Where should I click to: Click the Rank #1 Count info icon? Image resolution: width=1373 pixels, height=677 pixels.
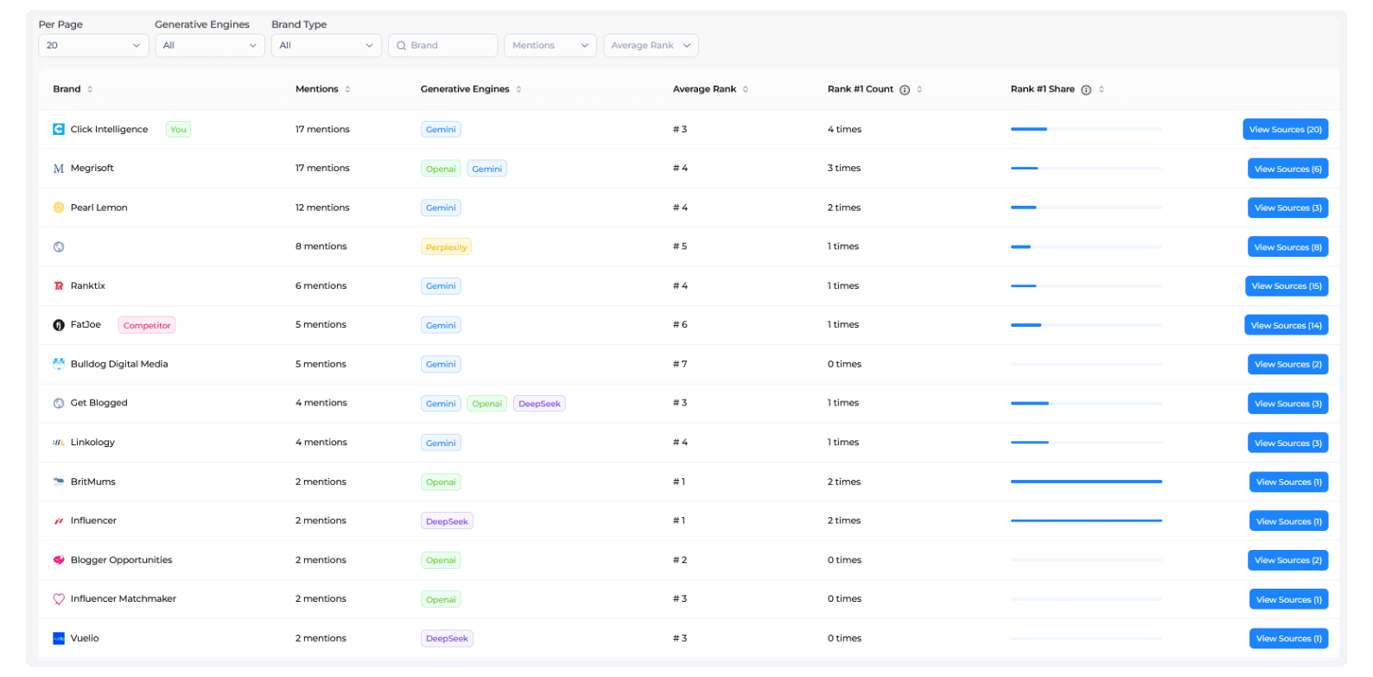[905, 90]
